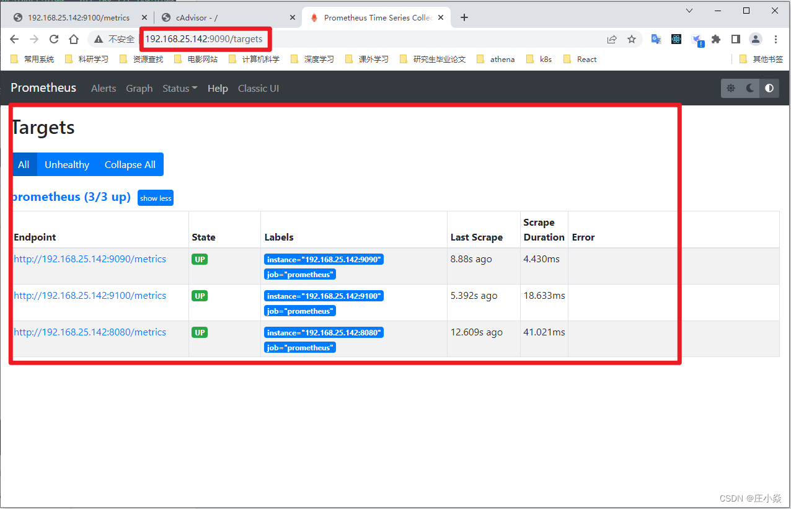This screenshot has width=791, height=509.
Task: Open the Graph menu item
Action: (139, 88)
